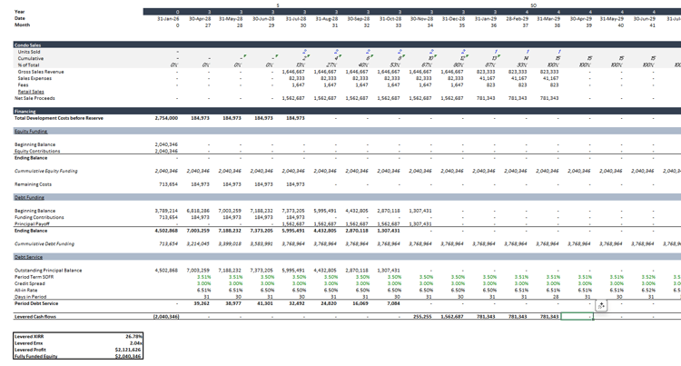Screen dimensions: 681x366
Task: Select the Fully Funded Equity value $2,040,346
Action: click(x=129, y=356)
